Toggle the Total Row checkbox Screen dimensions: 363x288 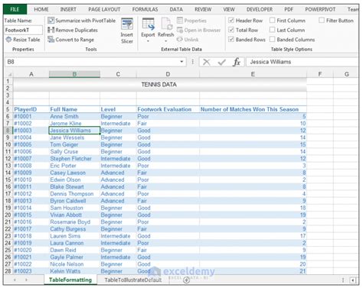click(x=231, y=30)
